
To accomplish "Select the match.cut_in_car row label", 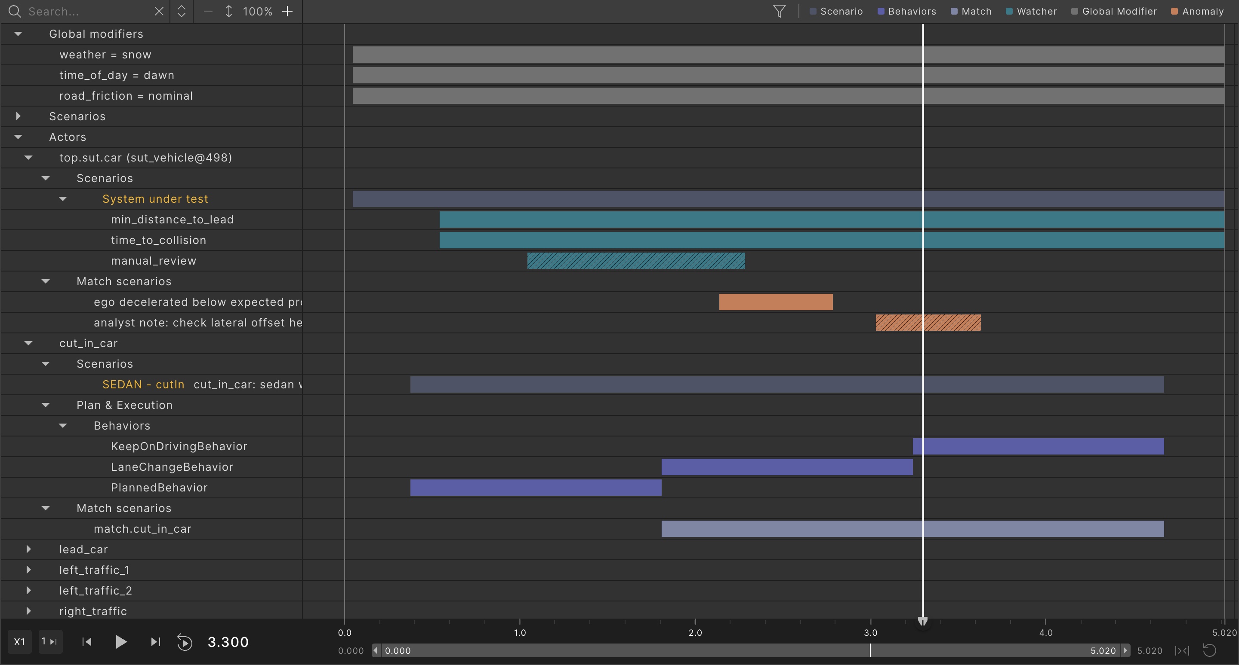I will [x=142, y=529].
